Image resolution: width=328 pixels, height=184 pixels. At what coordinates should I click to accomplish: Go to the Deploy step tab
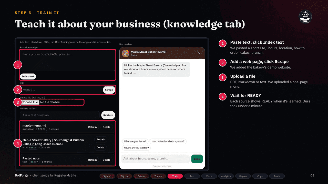(x=243, y=176)
